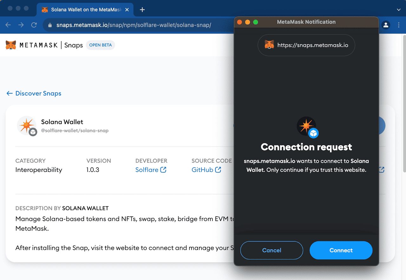Click the MetaMask fox logo in header

tap(11, 45)
